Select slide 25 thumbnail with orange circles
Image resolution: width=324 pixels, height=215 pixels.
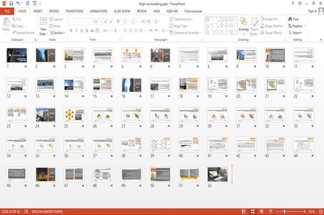click(74, 115)
